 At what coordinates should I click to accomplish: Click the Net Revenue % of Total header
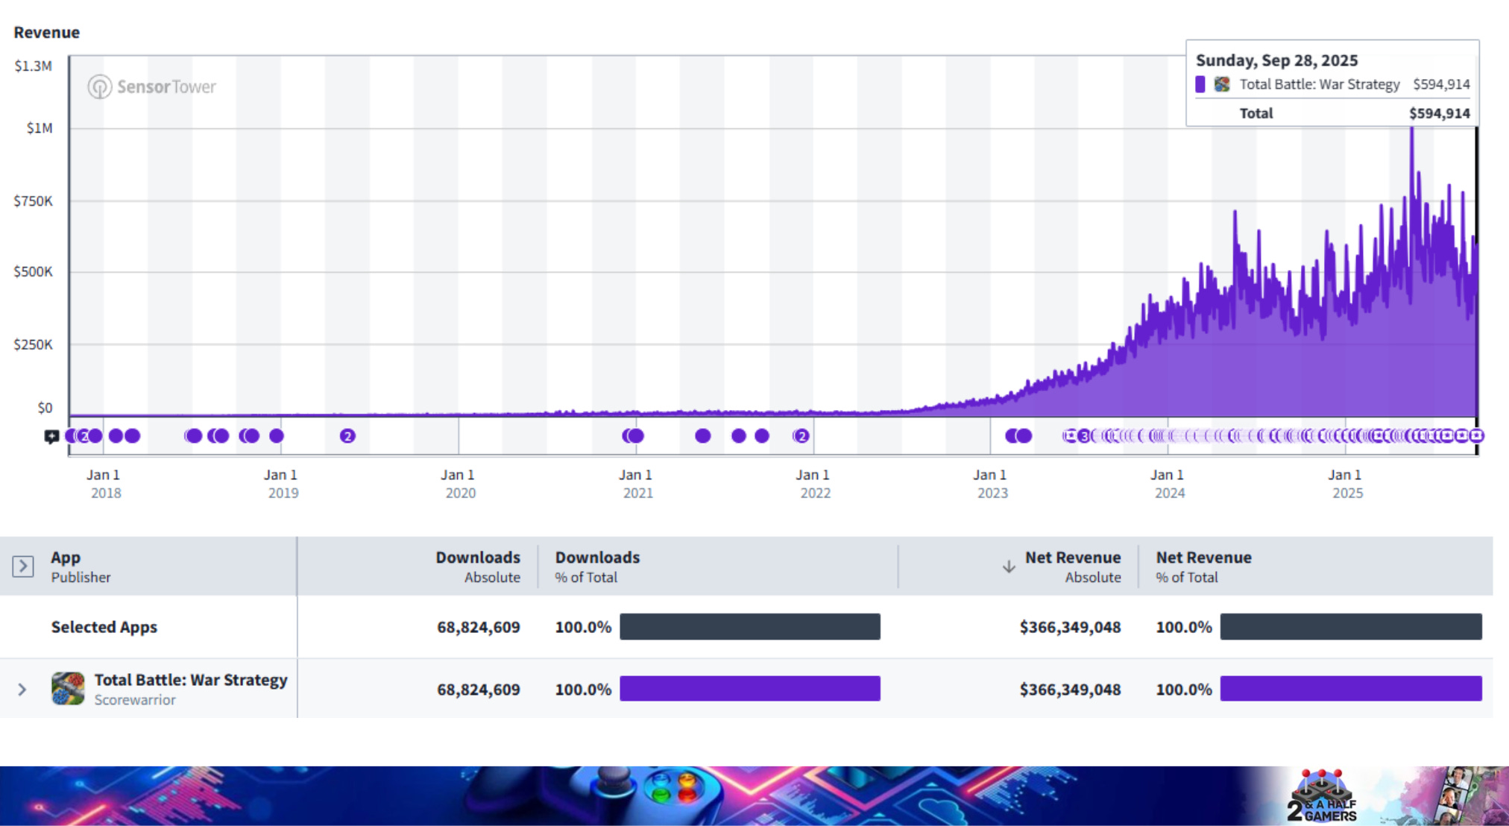pos(1203,566)
